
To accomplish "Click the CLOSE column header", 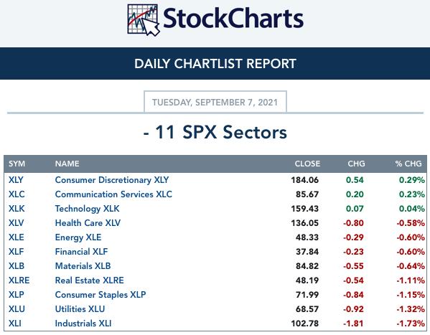I will (x=307, y=164).
